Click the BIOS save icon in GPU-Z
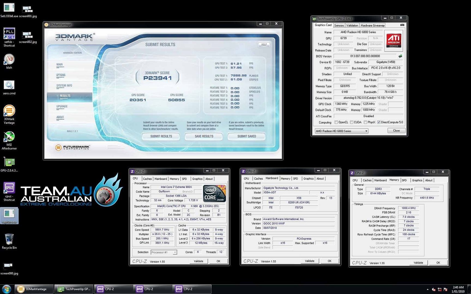The width and height of the screenshot is (471, 294). [x=400, y=56]
